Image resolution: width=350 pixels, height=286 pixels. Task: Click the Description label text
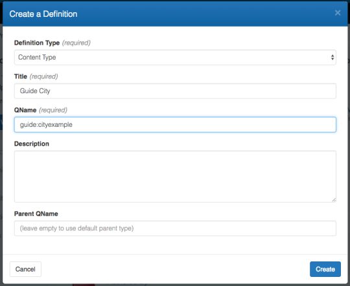(32, 144)
